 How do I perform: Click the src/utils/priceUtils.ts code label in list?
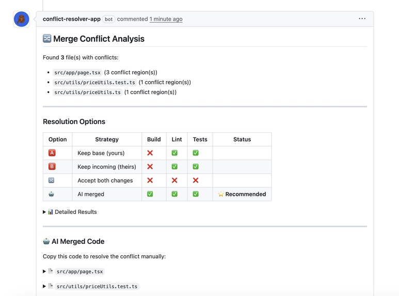[x=88, y=92]
